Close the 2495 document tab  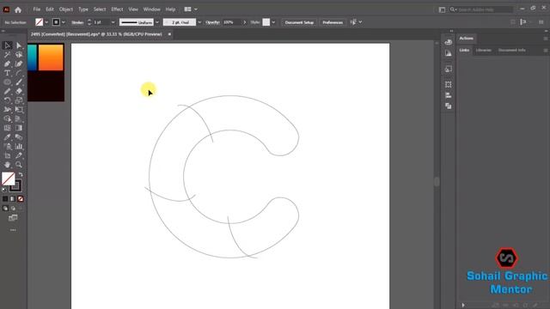(x=169, y=34)
